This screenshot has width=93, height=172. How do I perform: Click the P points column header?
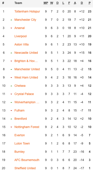[x=89, y=3]
